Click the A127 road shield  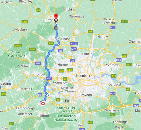pyautogui.click(x=129, y=65)
